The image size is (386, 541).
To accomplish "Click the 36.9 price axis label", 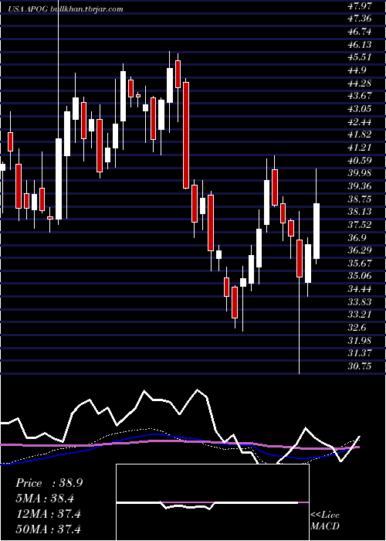I will coord(358,238).
